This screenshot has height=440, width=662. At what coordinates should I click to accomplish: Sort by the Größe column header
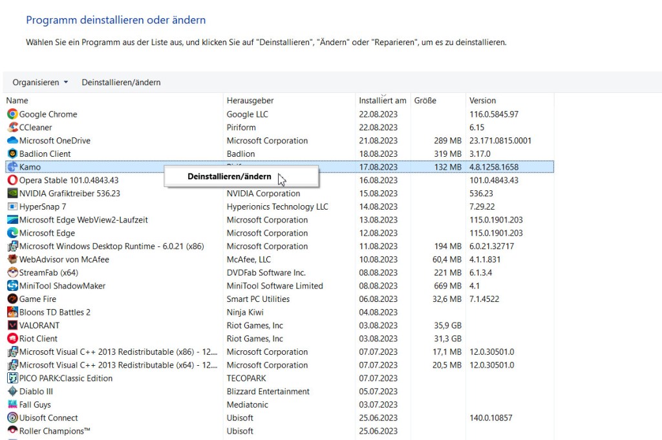coord(425,100)
